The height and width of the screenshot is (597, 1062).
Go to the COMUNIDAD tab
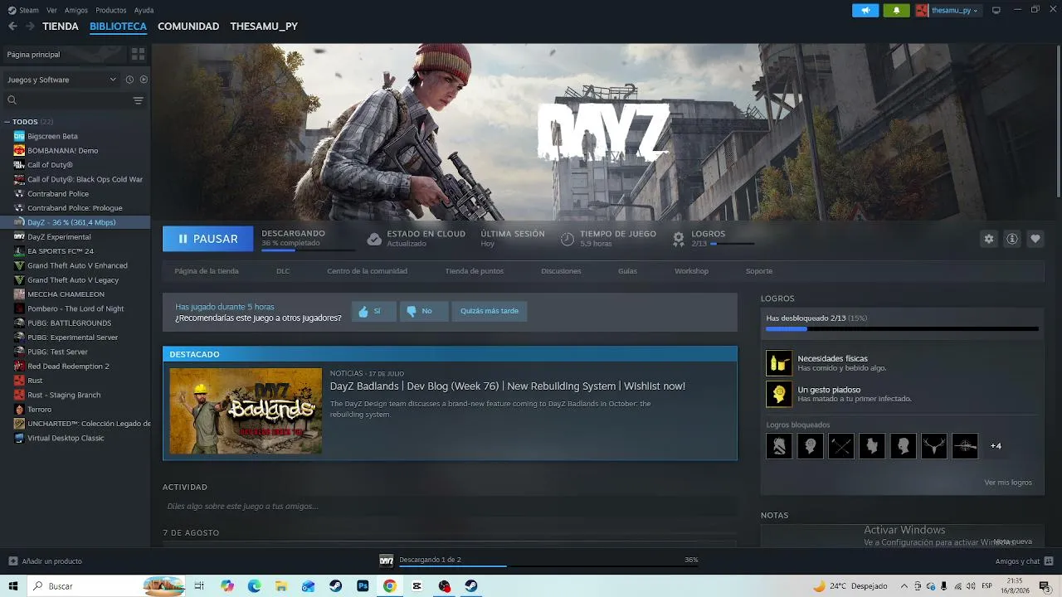188,27
